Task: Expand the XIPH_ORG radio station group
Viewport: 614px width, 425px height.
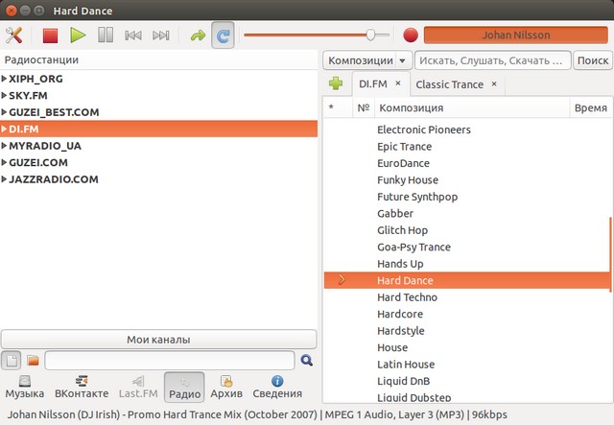Action: click(4, 79)
